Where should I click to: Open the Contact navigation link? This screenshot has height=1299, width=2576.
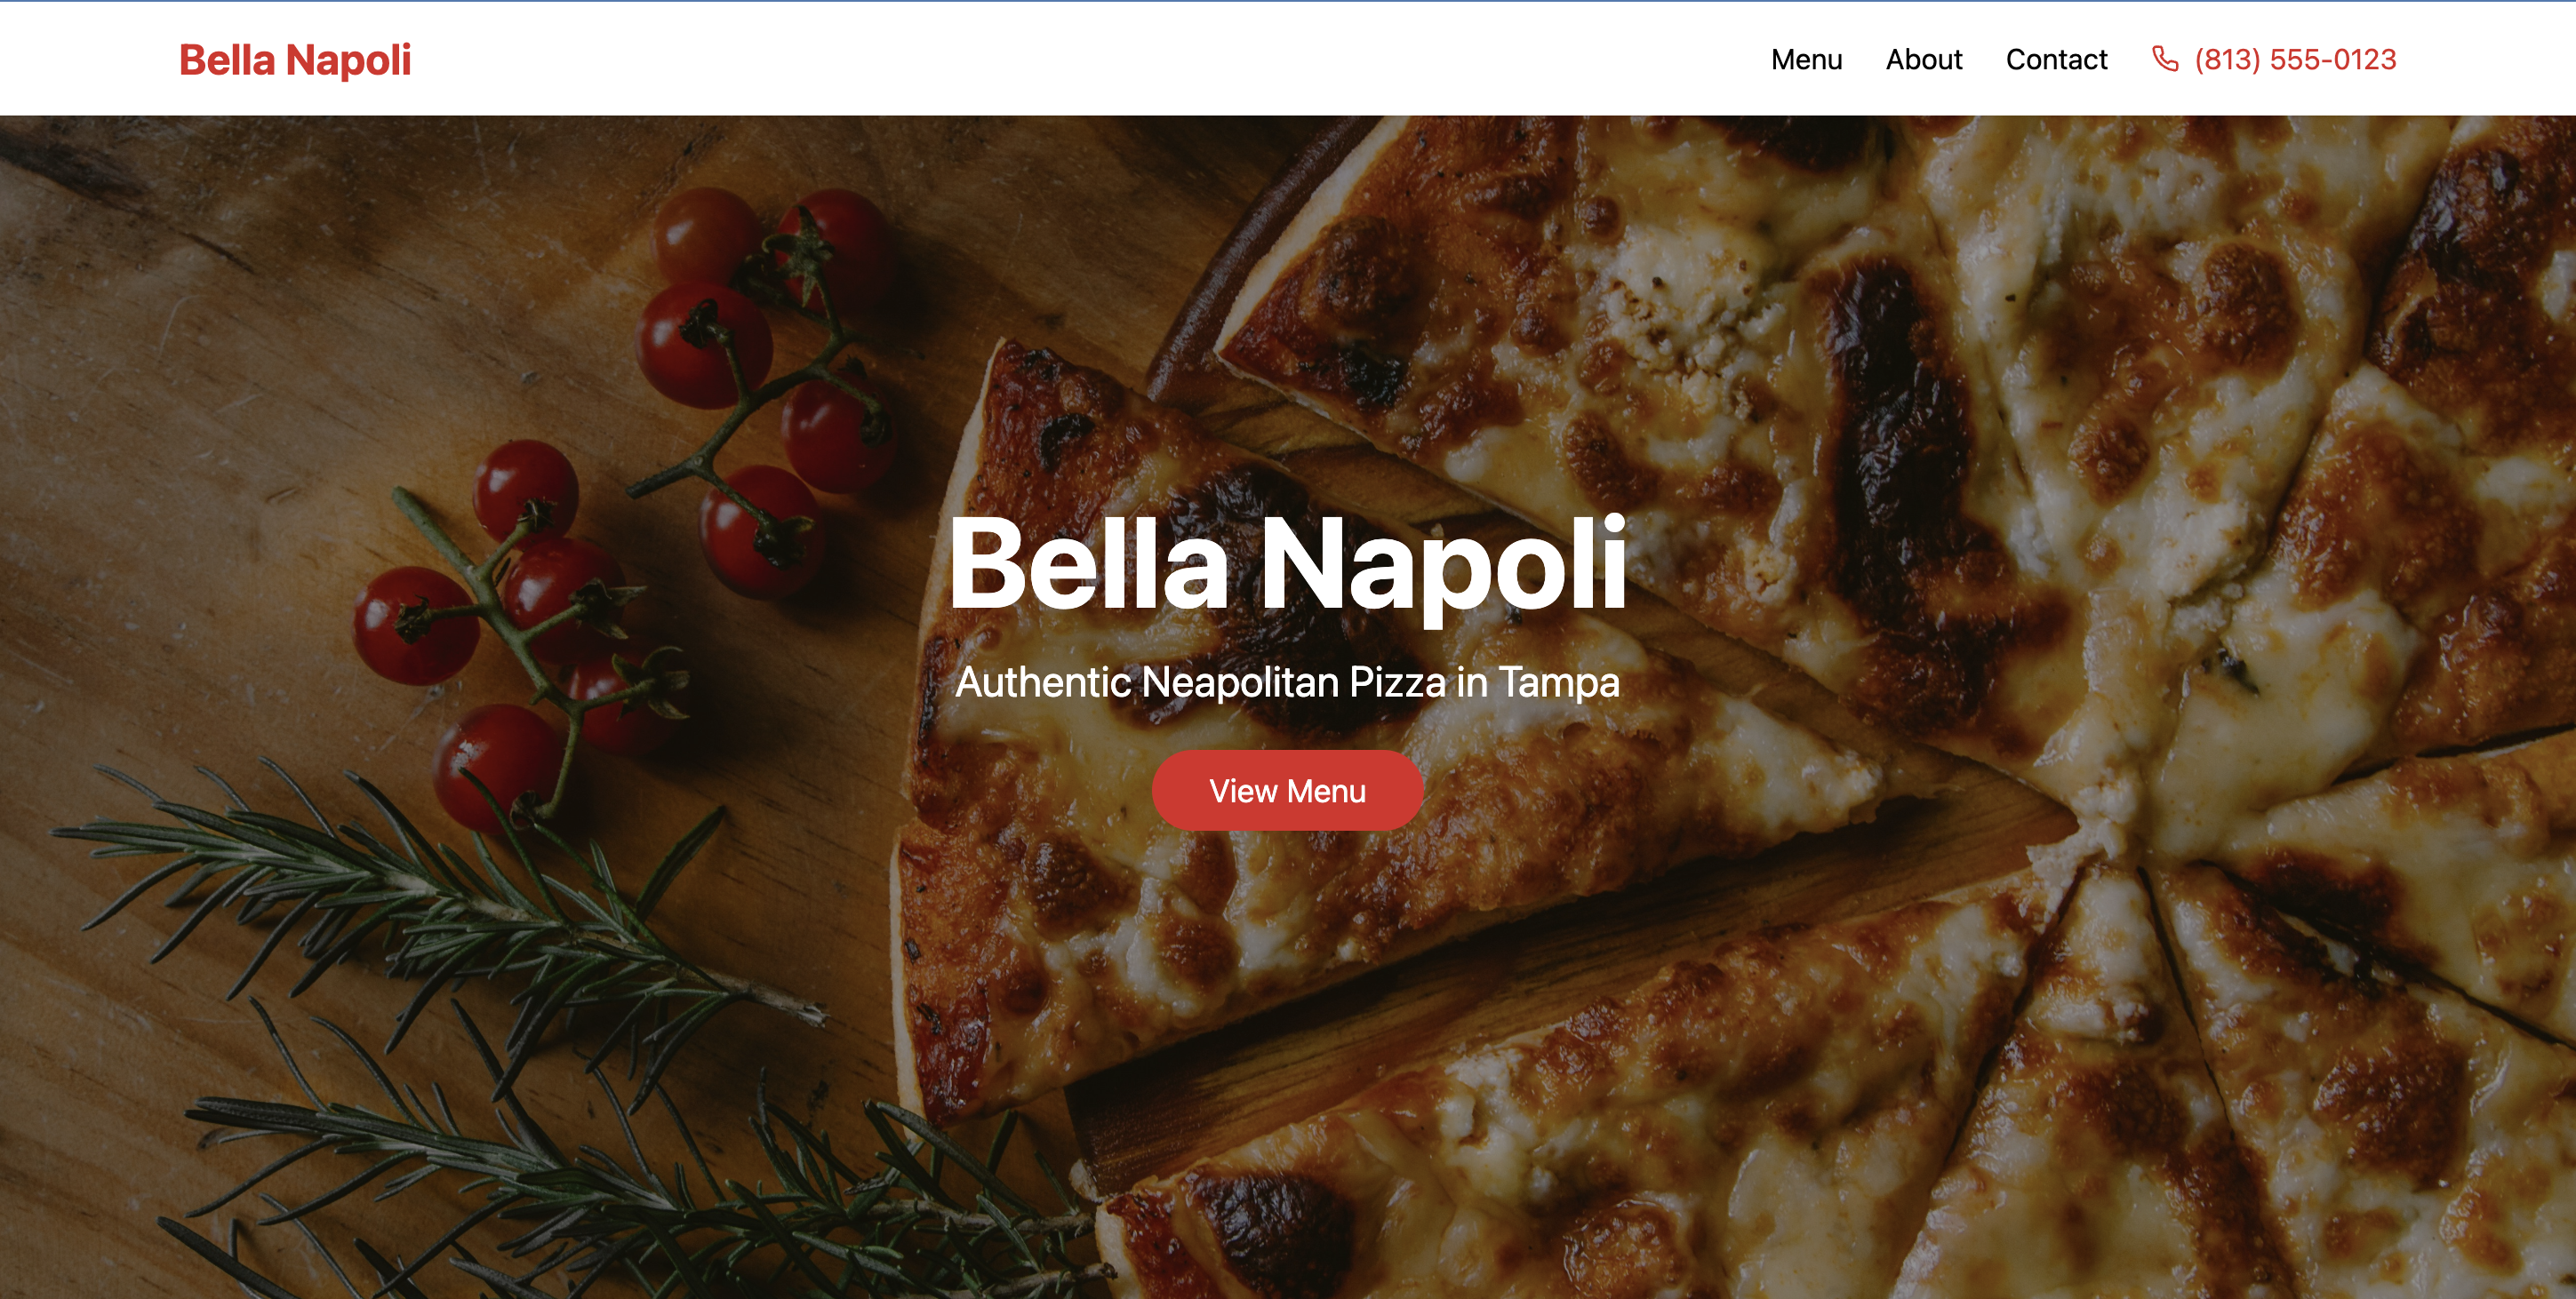click(x=2056, y=60)
